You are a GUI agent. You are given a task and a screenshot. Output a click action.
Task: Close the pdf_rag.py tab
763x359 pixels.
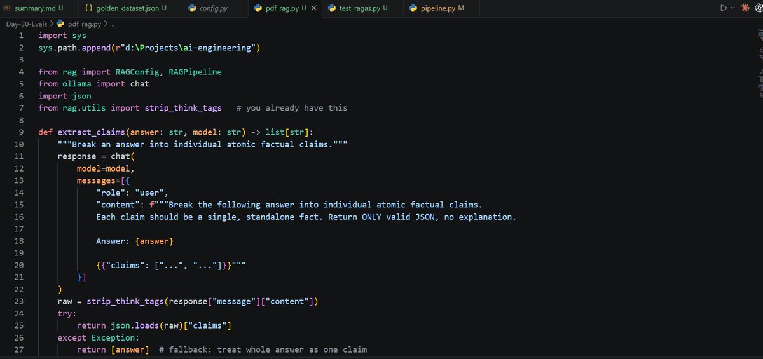313,8
